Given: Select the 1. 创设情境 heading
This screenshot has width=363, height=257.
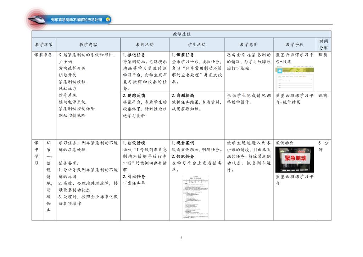Looking at the screenshot, I should (x=134, y=143).
